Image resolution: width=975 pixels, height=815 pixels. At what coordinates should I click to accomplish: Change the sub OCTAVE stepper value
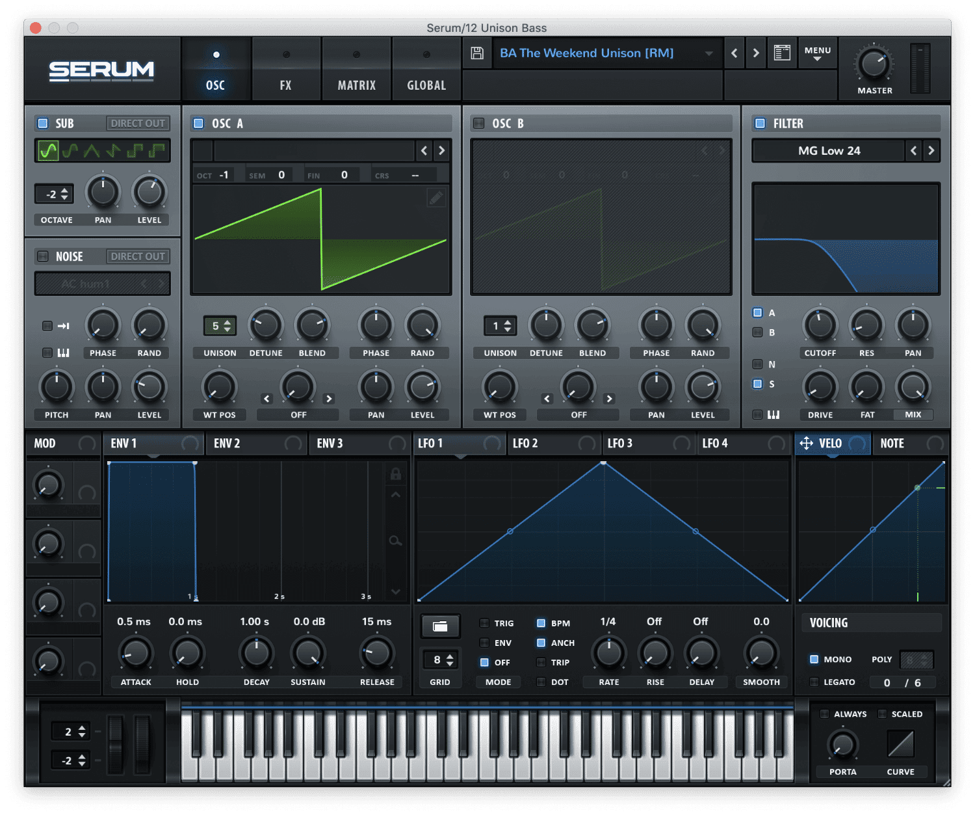tap(55, 194)
